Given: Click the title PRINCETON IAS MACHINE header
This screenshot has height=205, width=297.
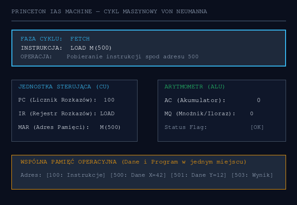Looking at the screenshot, I should click(109, 11).
